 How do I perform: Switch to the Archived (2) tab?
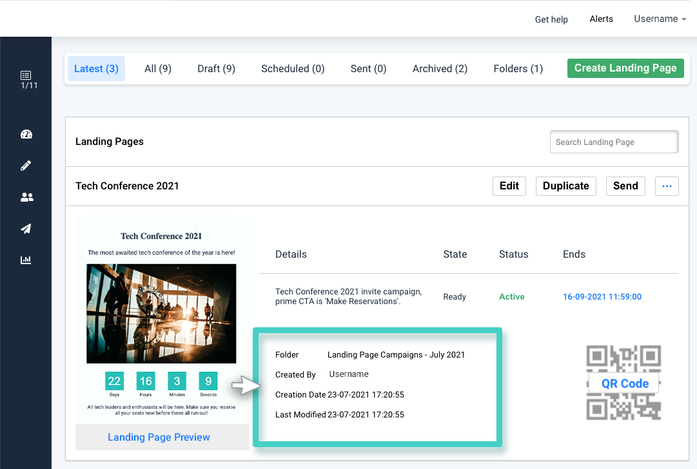click(440, 69)
